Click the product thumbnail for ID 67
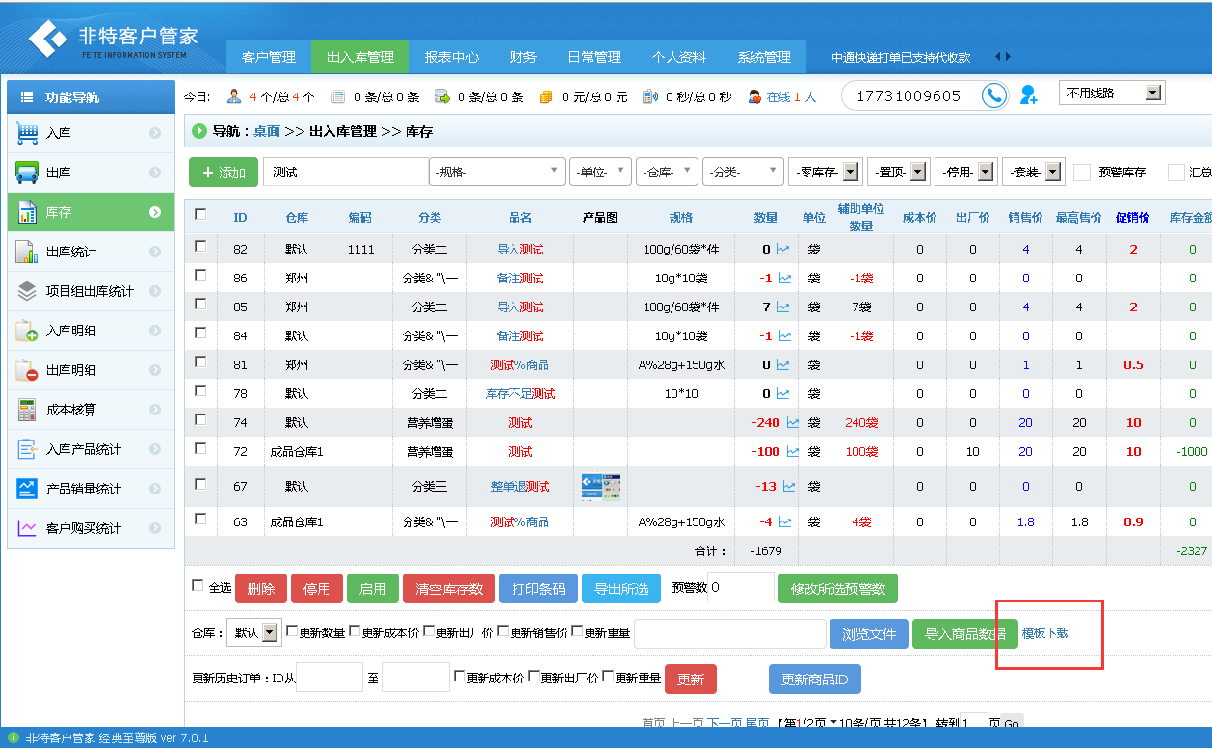The height and width of the screenshot is (748, 1212). 600,487
